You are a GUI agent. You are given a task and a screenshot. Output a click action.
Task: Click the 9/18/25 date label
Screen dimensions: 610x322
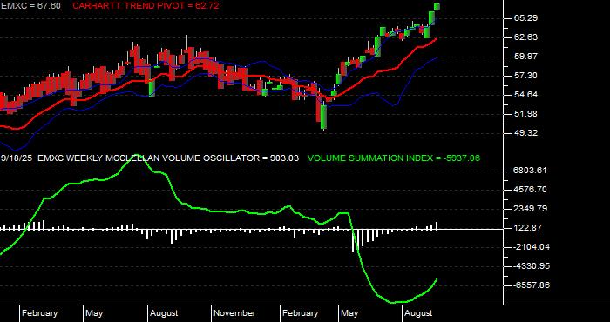click(17, 158)
